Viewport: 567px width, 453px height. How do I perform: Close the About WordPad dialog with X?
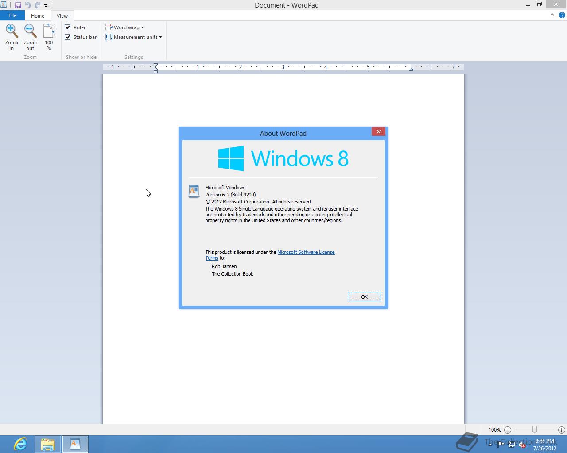[x=379, y=131]
